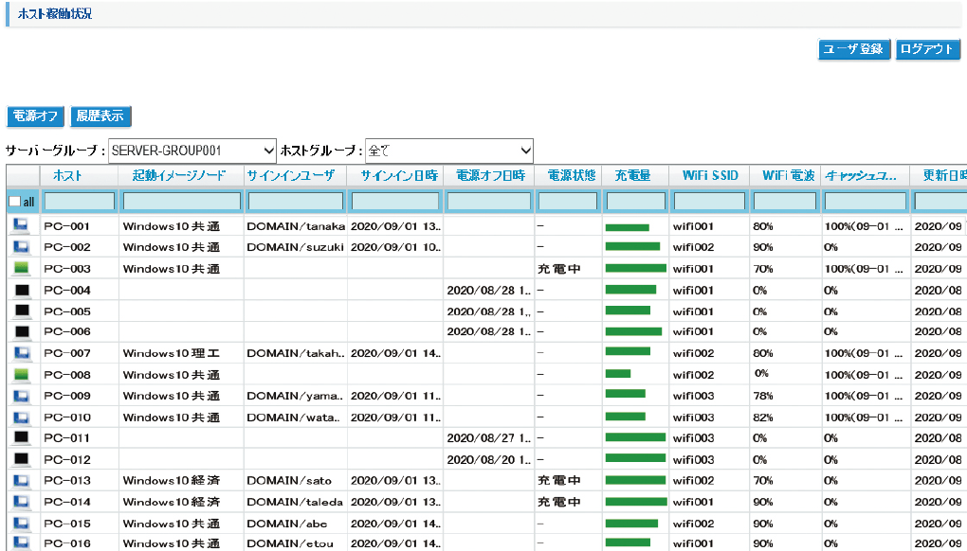This screenshot has height=551, width=967.
Task: Click the 2020/08/20 power-off date of PC-012
Action: click(x=489, y=459)
